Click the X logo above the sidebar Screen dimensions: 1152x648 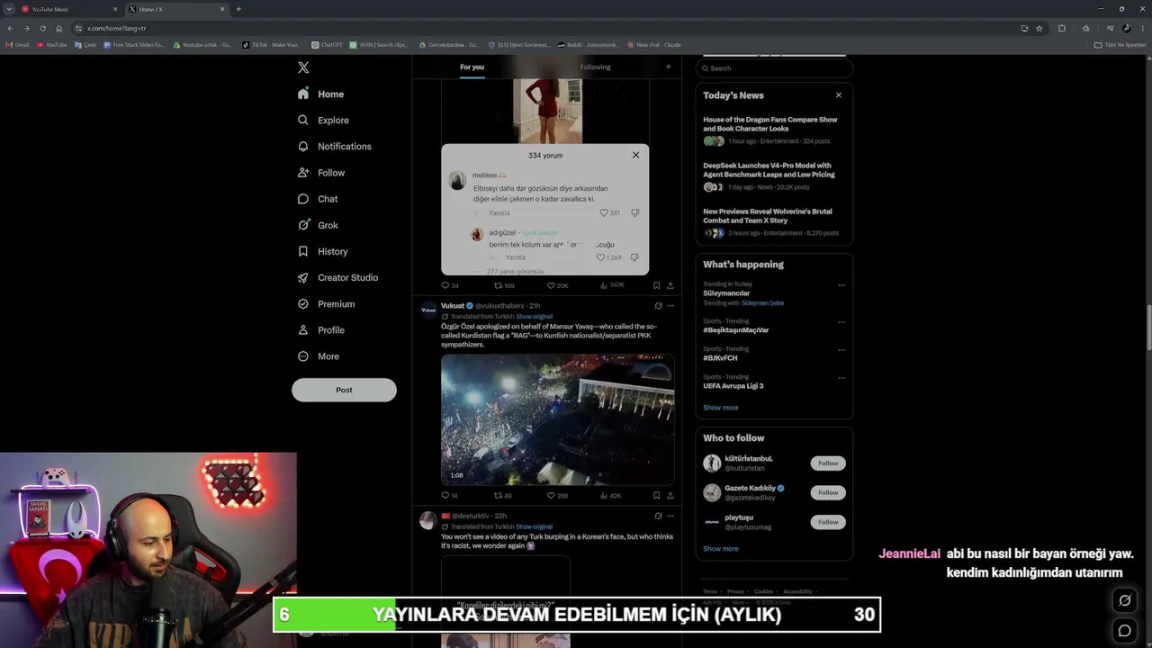coord(303,67)
